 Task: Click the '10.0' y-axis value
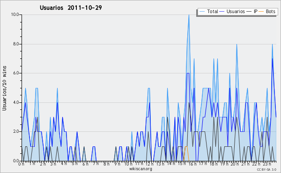(15, 14)
